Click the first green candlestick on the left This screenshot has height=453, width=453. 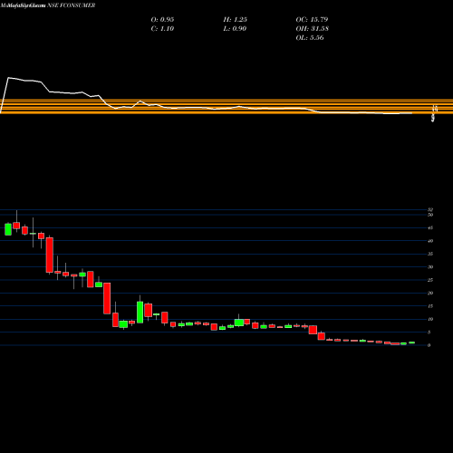coord(8,229)
